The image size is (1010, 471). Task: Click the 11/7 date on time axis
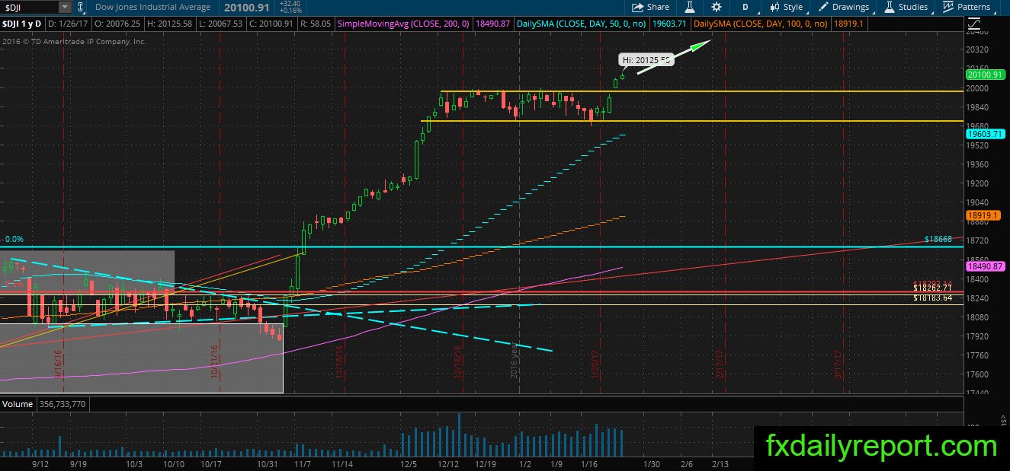coord(301,463)
